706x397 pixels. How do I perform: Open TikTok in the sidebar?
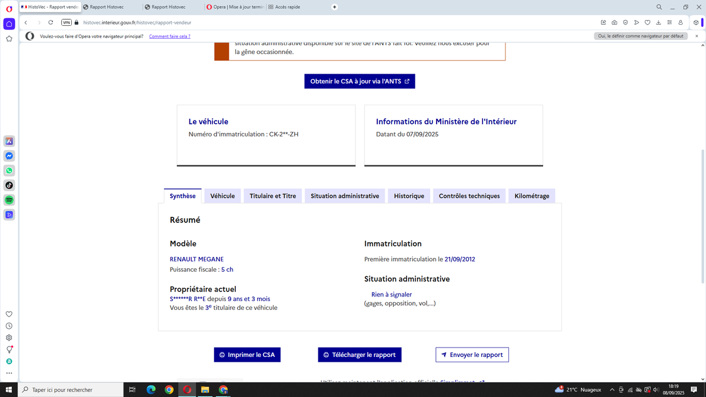click(x=9, y=185)
